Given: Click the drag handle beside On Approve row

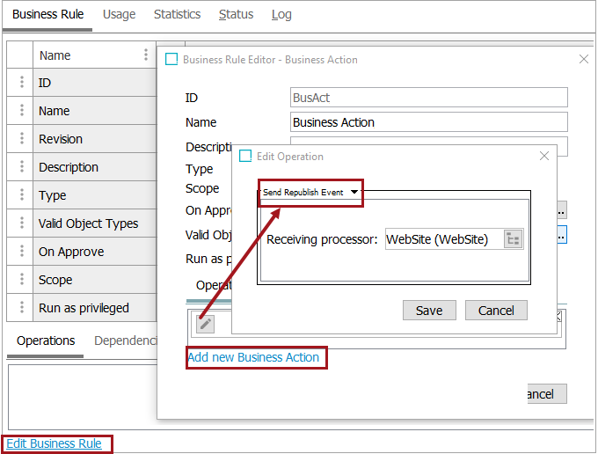Looking at the screenshot, I should pyautogui.click(x=21, y=252).
